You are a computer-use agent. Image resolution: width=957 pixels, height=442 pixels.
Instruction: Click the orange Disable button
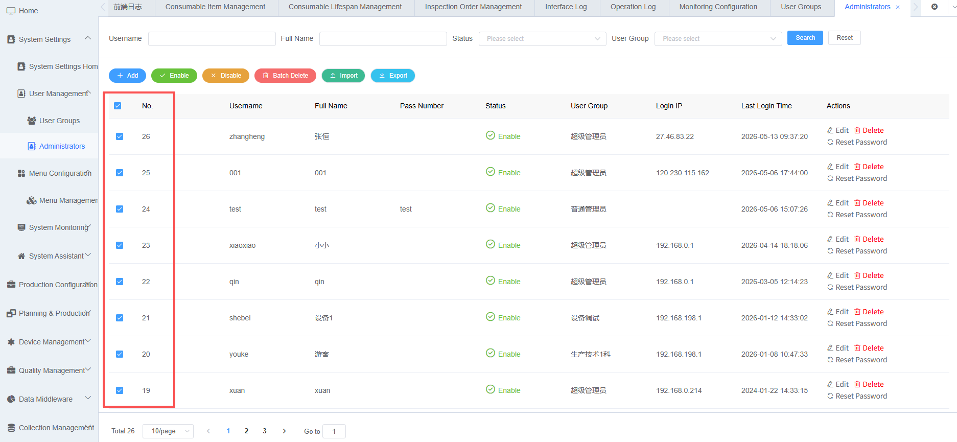[226, 76]
